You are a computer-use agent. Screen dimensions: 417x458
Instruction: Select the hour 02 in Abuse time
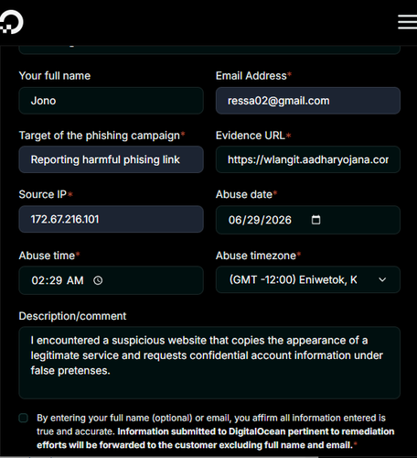click(x=37, y=280)
